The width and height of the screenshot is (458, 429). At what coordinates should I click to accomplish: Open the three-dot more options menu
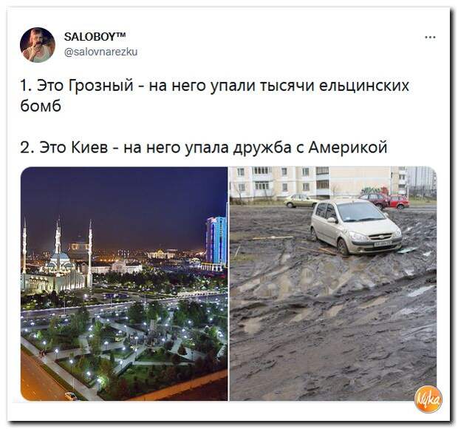[430, 38]
